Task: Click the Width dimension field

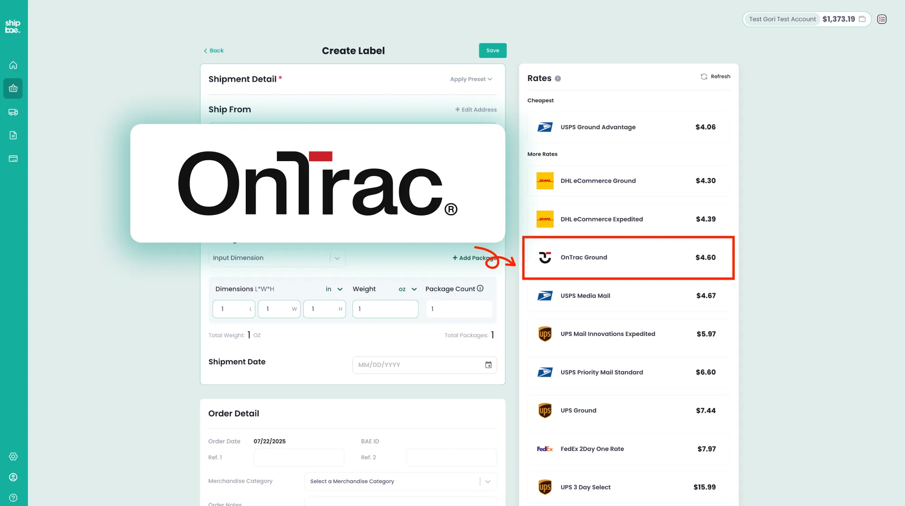Action: tap(279, 309)
